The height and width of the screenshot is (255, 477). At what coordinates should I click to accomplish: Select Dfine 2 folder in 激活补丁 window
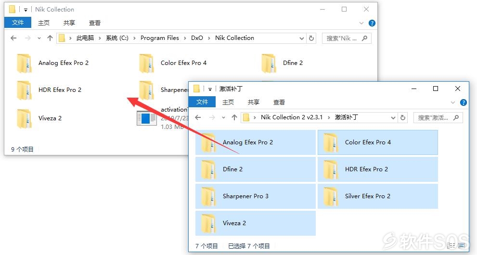point(256,169)
